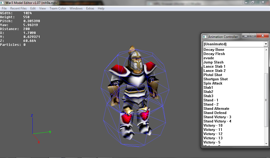
Task: Minimize the Animation Controller window
Action: coord(246,36)
